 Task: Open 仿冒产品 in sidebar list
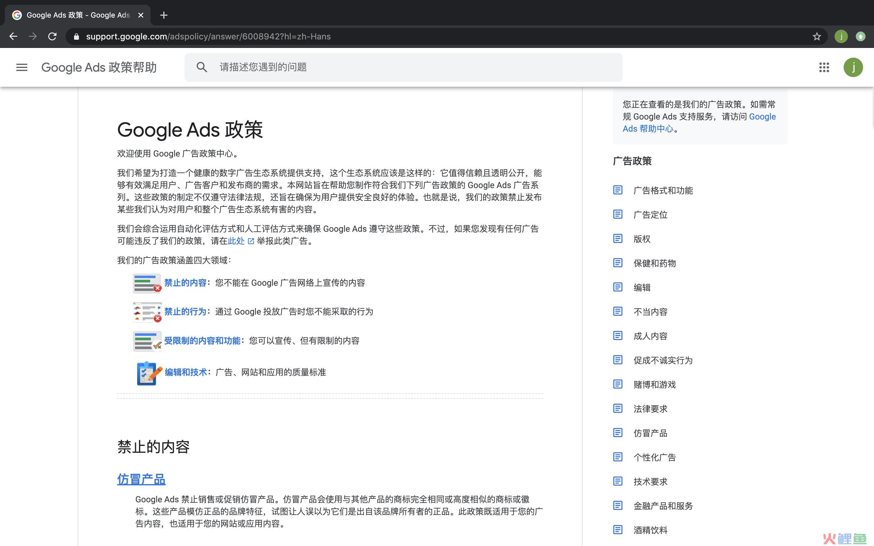click(650, 433)
